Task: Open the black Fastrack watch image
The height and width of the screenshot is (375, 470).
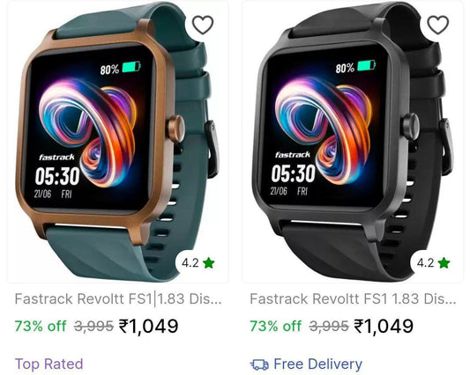Action: [353, 142]
